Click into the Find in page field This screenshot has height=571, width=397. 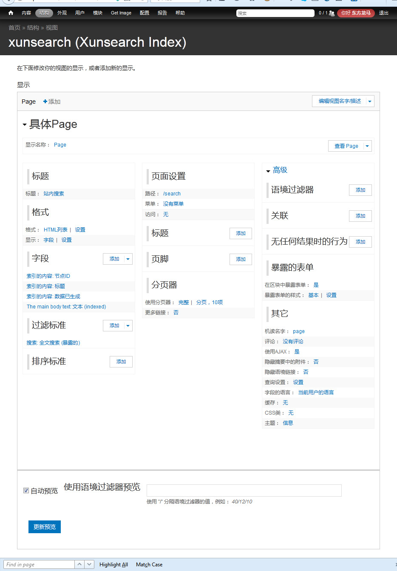40,564
